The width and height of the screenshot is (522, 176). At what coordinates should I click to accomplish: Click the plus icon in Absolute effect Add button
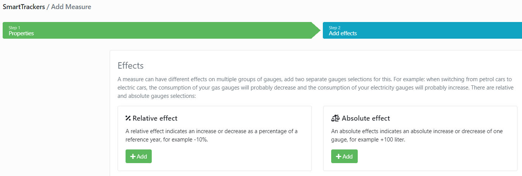point(338,157)
